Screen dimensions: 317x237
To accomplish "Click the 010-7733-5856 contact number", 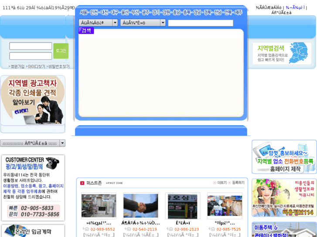I will (x=40, y=214).
